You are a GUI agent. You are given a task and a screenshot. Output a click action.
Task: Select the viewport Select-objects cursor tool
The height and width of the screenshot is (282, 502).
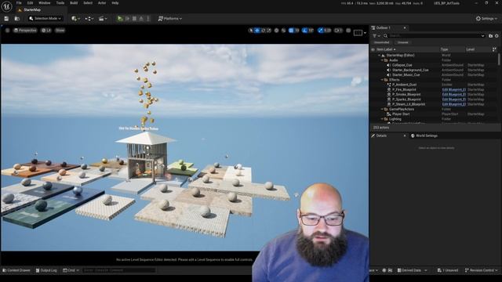tap(251, 31)
